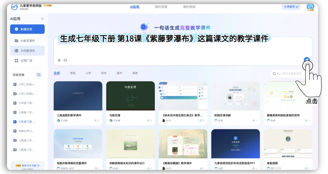328x174 pixels.
Task: Open the user avatar in top right
Action: 310,7
